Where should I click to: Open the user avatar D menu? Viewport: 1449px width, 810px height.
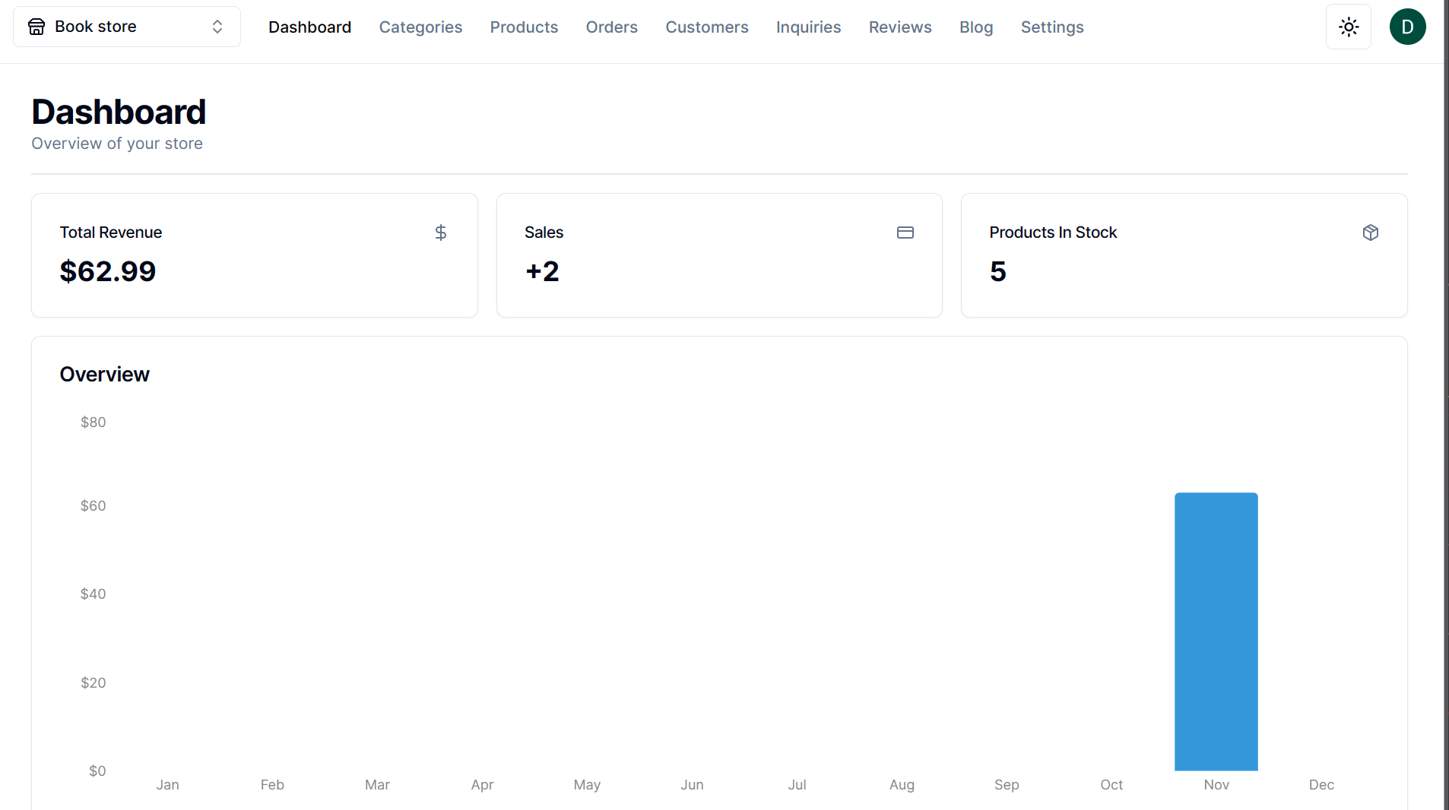tap(1407, 27)
